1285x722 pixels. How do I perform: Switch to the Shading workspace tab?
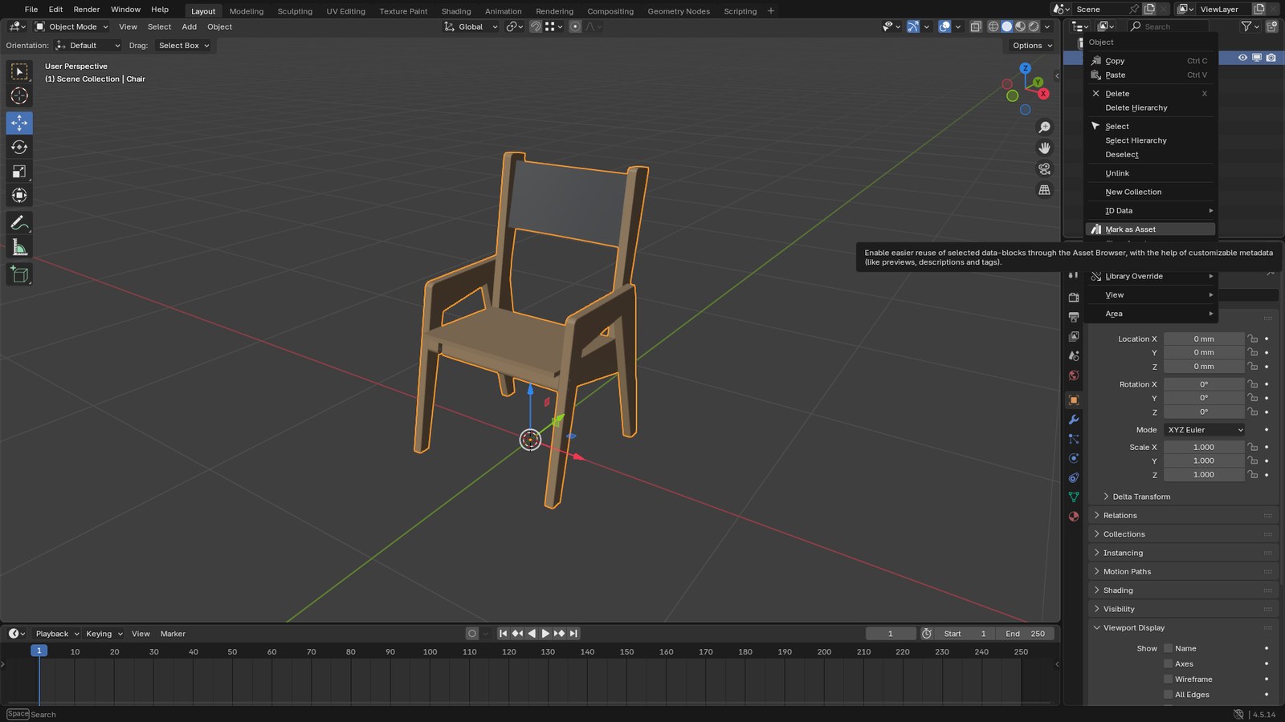pyautogui.click(x=456, y=11)
